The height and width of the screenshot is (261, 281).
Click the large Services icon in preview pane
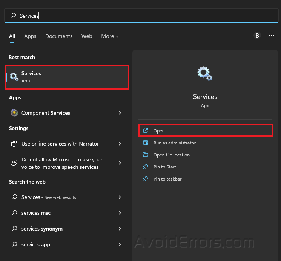point(205,73)
